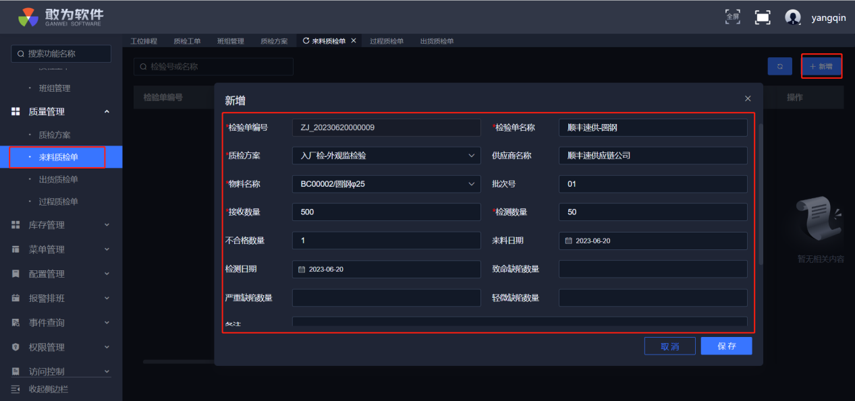This screenshot has width=855, height=401.
Task: Click the refresh icon button beside 新增
Action: point(780,66)
